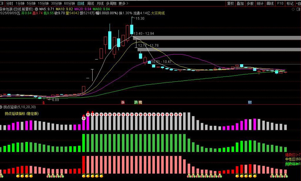Click the 15.30 high price candlestick
The image size is (301, 181).
coord(132,29)
